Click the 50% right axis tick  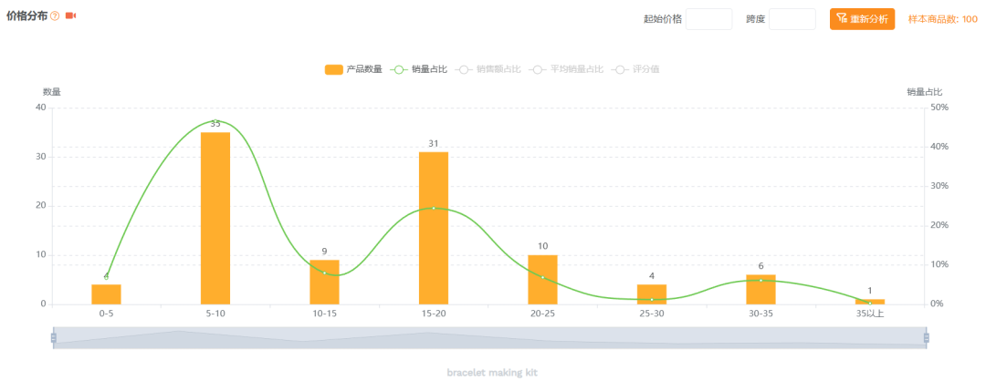pos(940,108)
